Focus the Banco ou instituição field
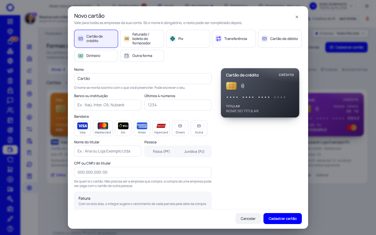The height and width of the screenshot is (235, 376). (x=108, y=105)
